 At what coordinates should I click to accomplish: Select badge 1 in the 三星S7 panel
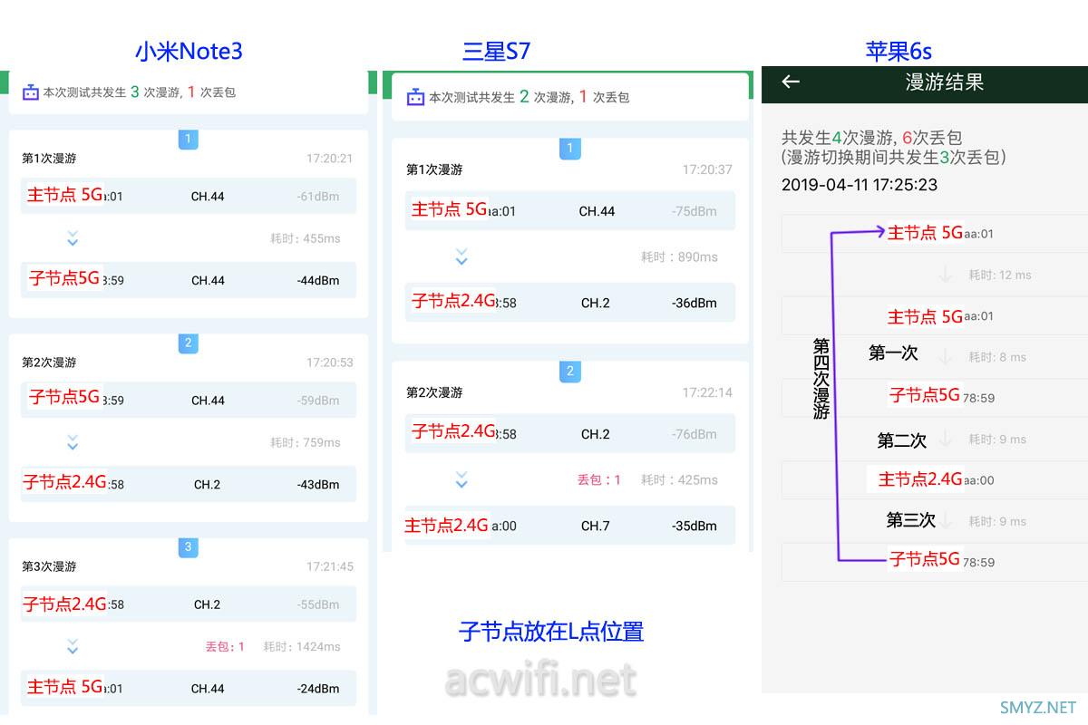click(x=569, y=149)
